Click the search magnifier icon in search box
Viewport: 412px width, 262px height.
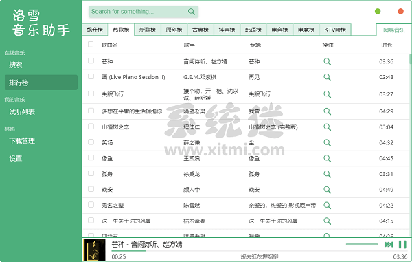[192, 12]
